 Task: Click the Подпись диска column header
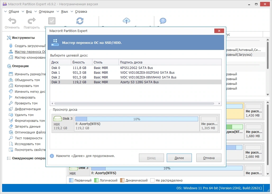click(170, 62)
